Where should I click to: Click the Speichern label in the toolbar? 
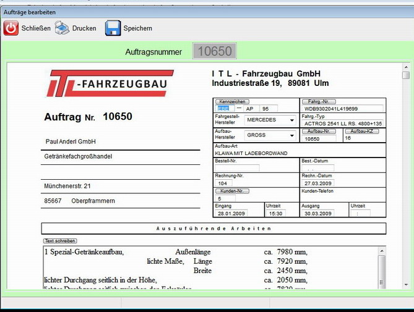click(x=138, y=28)
